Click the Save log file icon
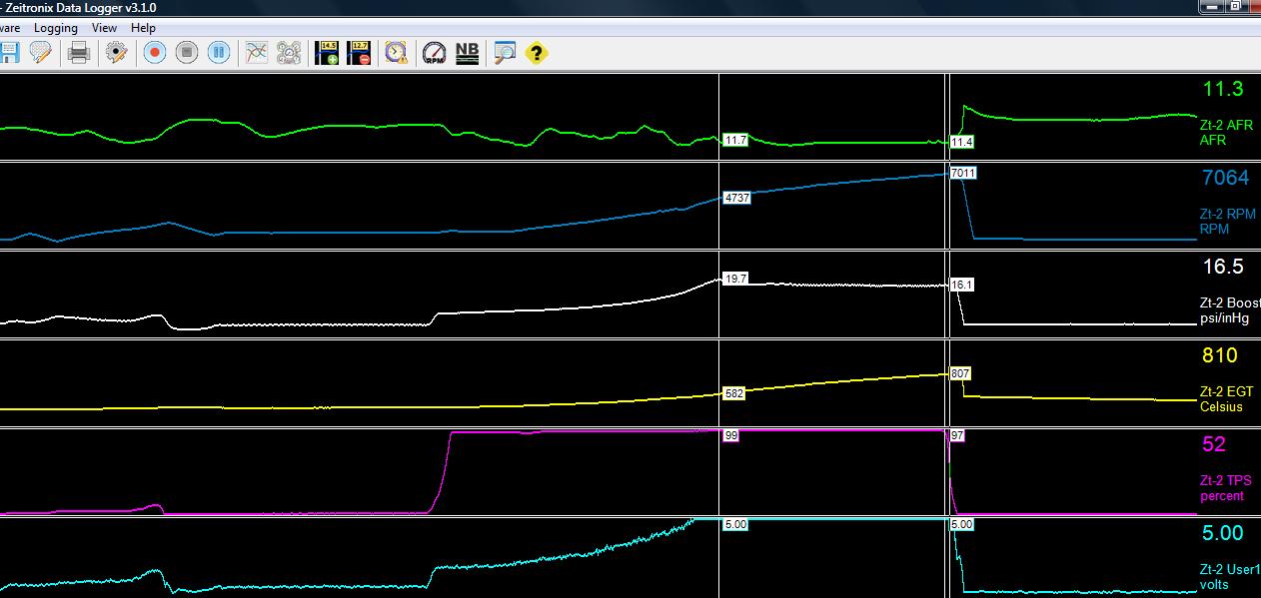Screen dimensions: 1261x598 click(10, 53)
